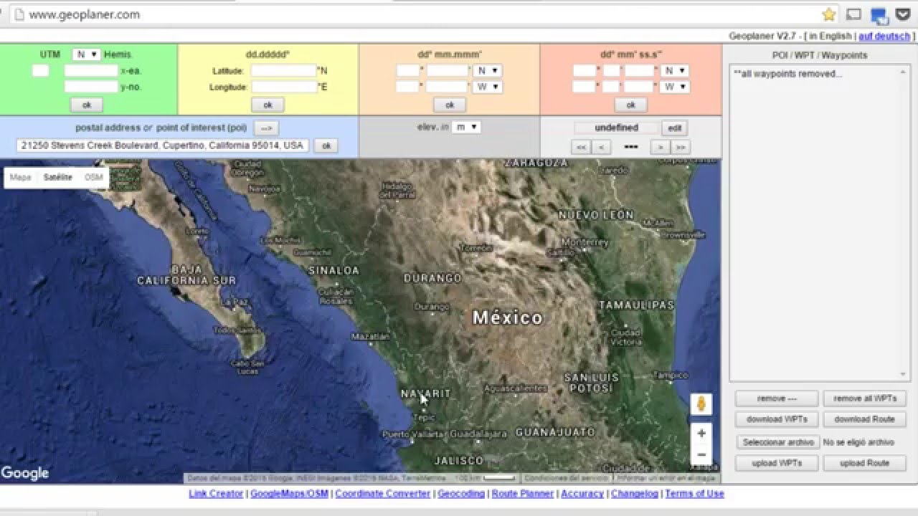Screen dimensions: 918x516
Task: Go to next waypoint with > button
Action: click(x=660, y=147)
